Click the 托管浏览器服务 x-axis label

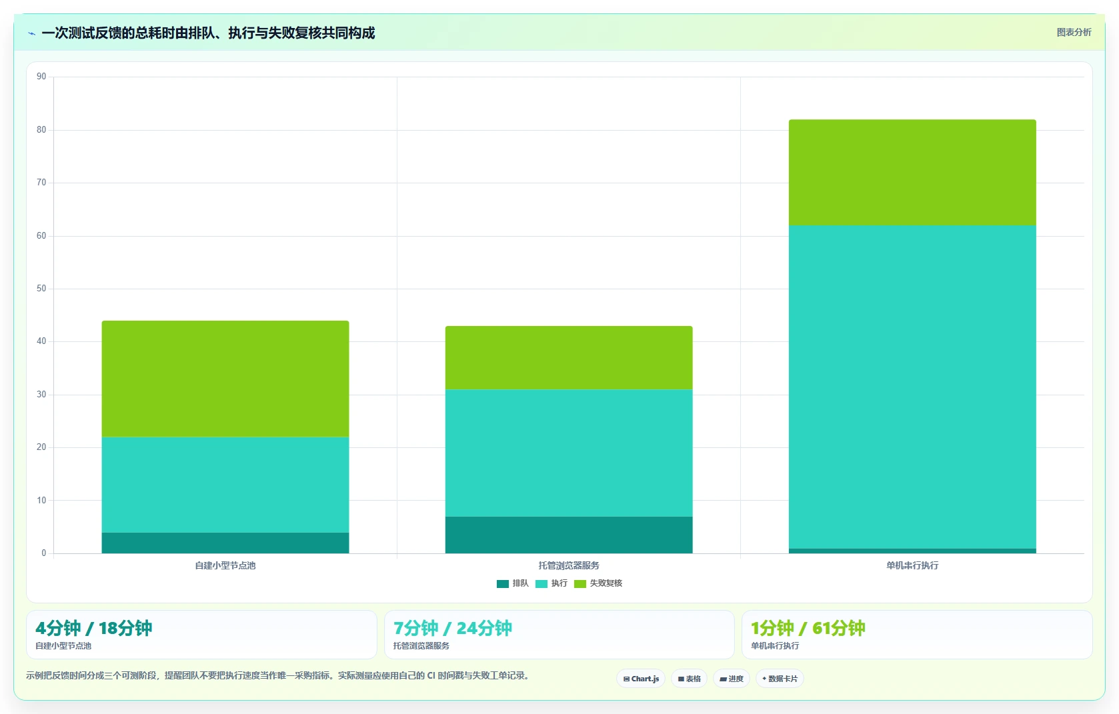click(569, 565)
